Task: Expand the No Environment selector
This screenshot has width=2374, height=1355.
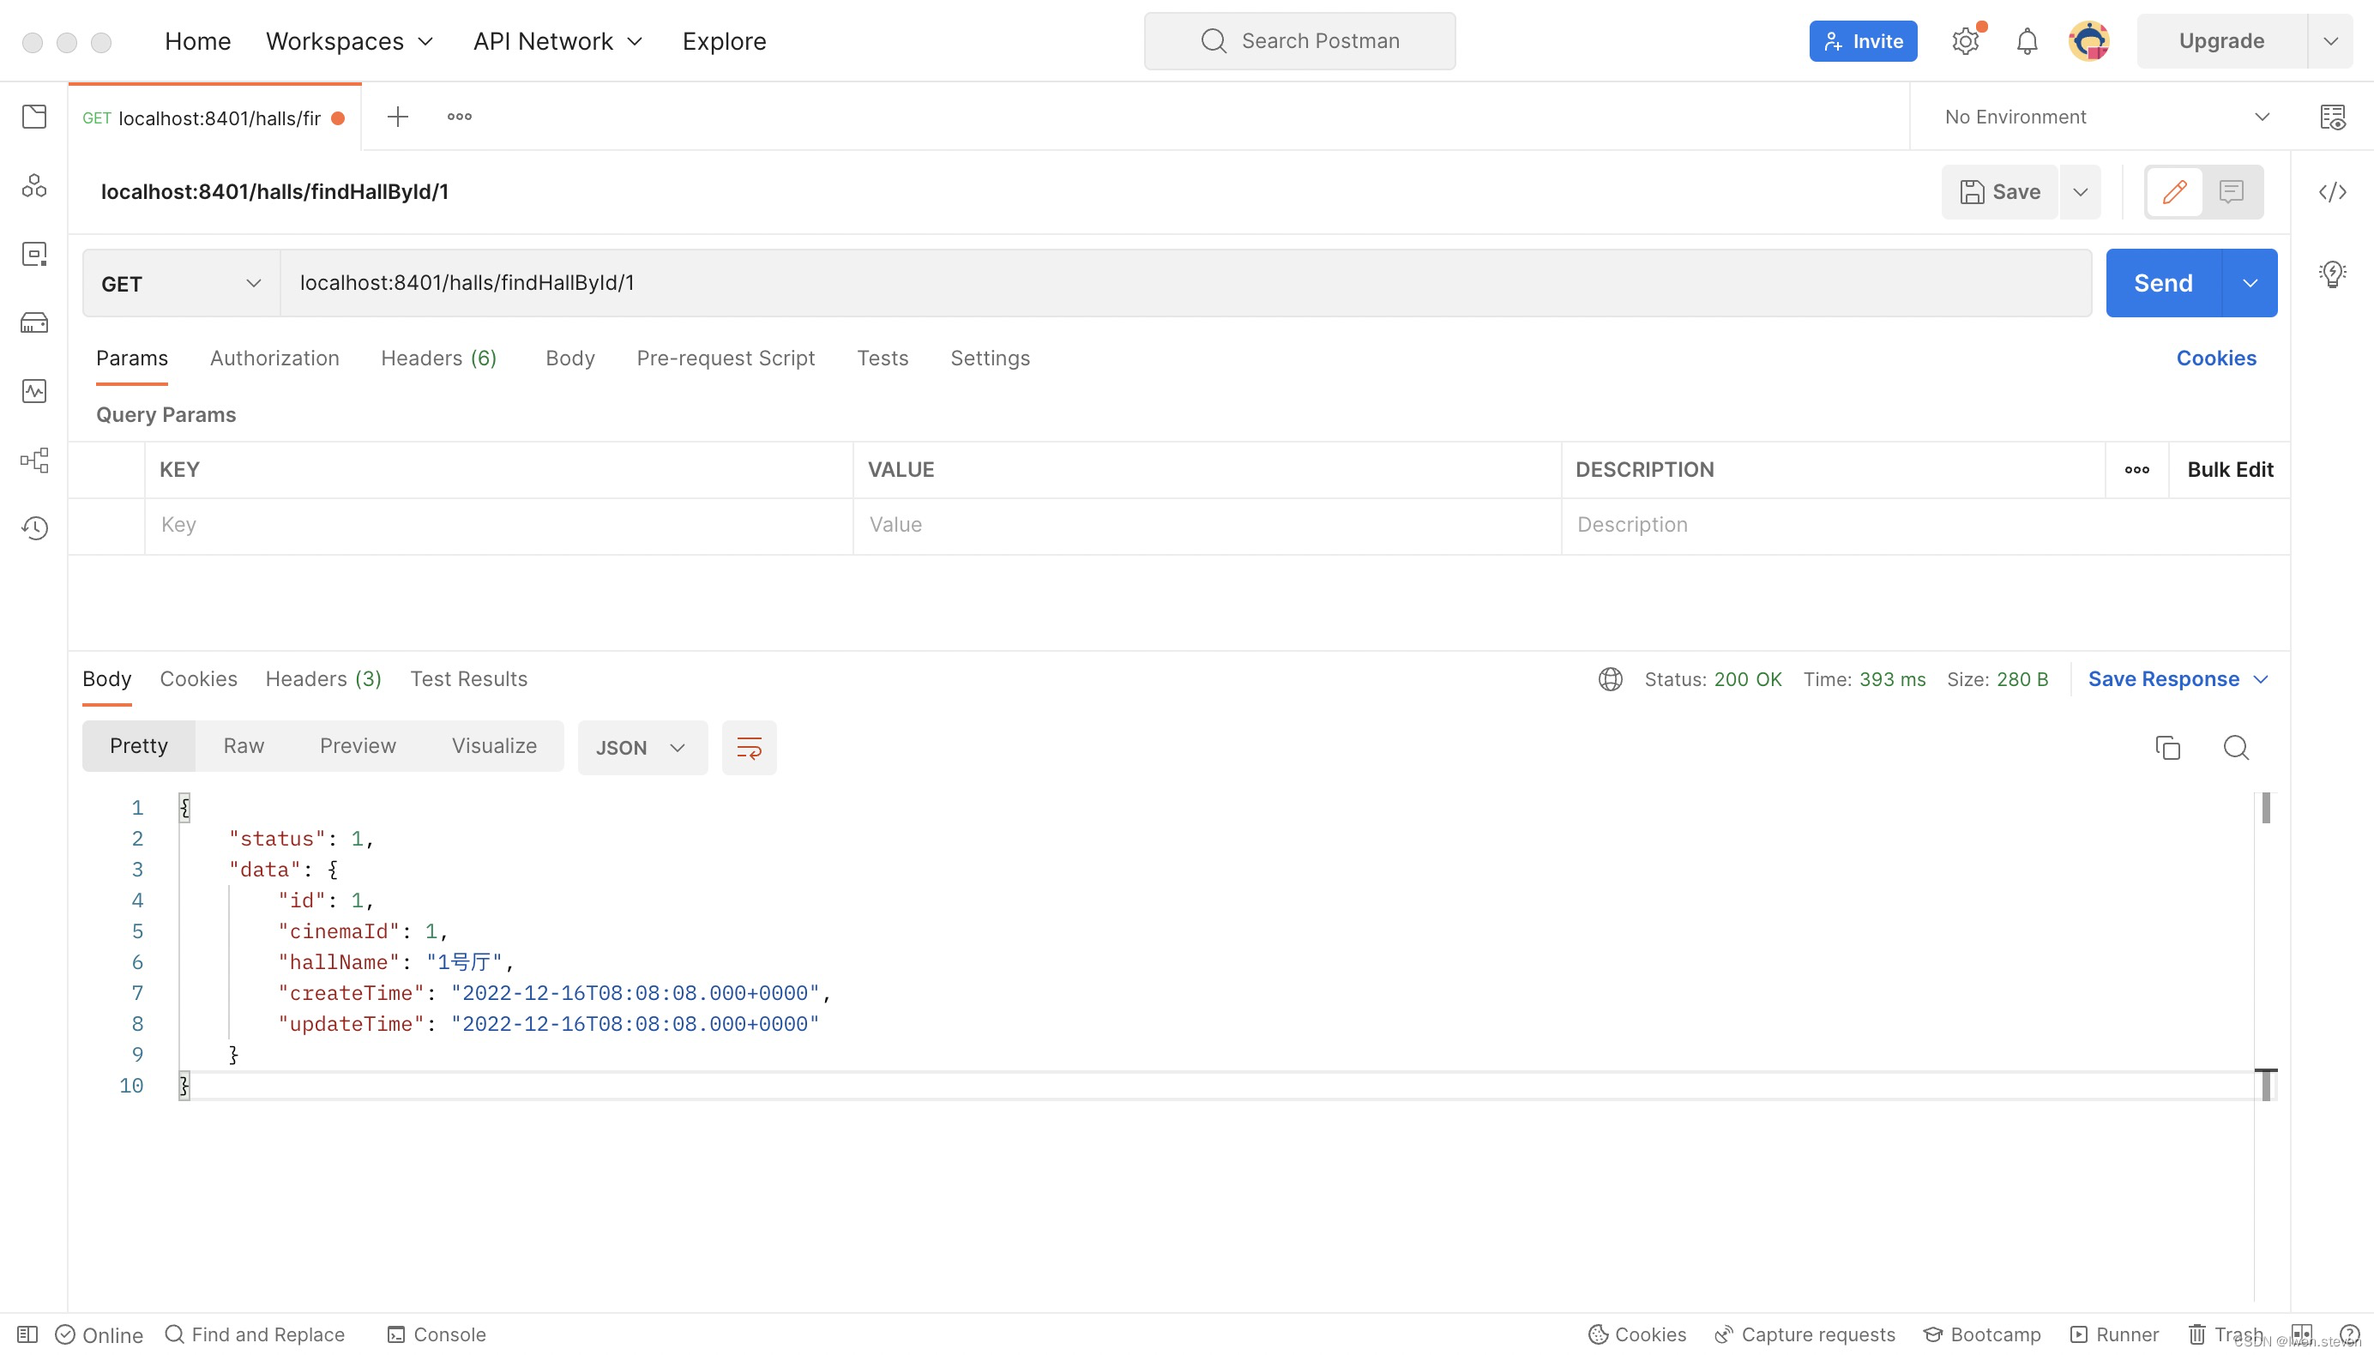Action: (2106, 117)
